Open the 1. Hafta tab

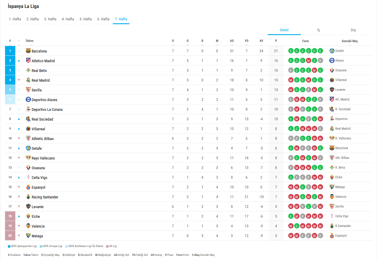[x=15, y=19]
